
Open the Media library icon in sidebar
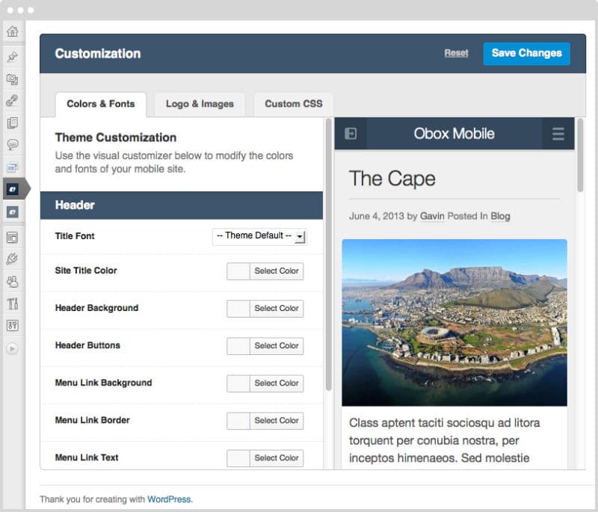click(x=12, y=79)
